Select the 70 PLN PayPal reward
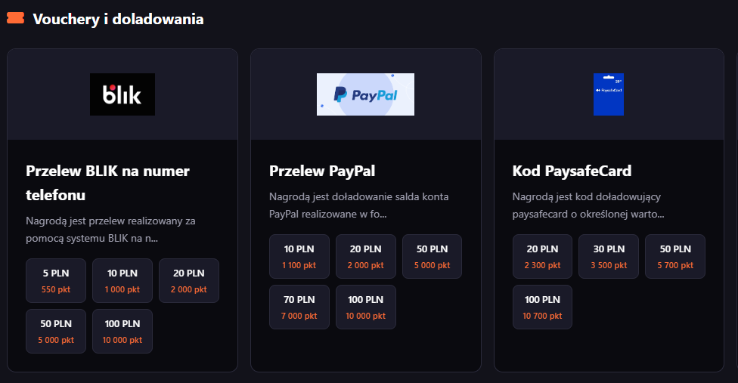The height and width of the screenshot is (383, 738). point(299,307)
